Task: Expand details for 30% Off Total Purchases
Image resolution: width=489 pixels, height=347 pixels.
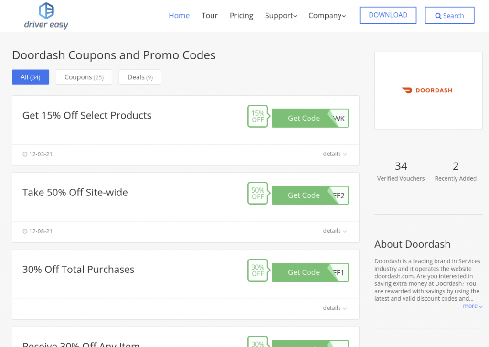Action: point(335,308)
